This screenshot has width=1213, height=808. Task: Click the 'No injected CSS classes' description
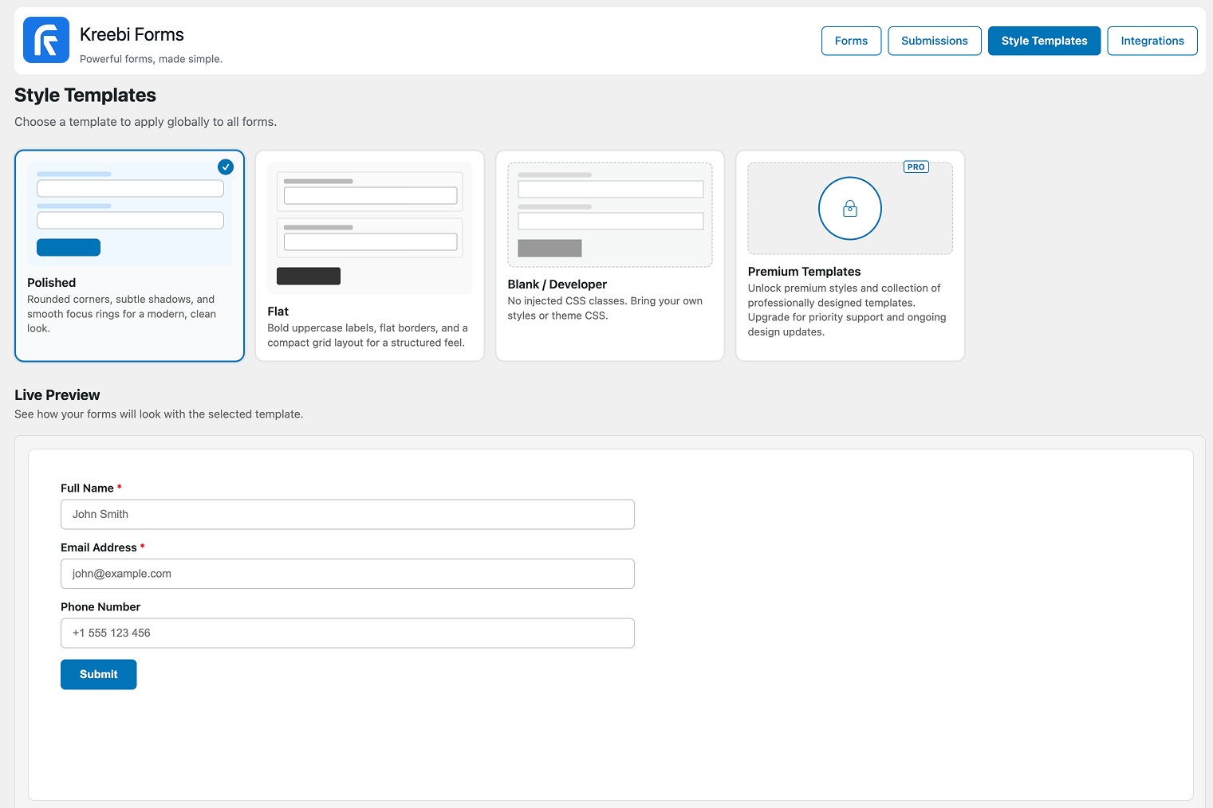tap(605, 308)
